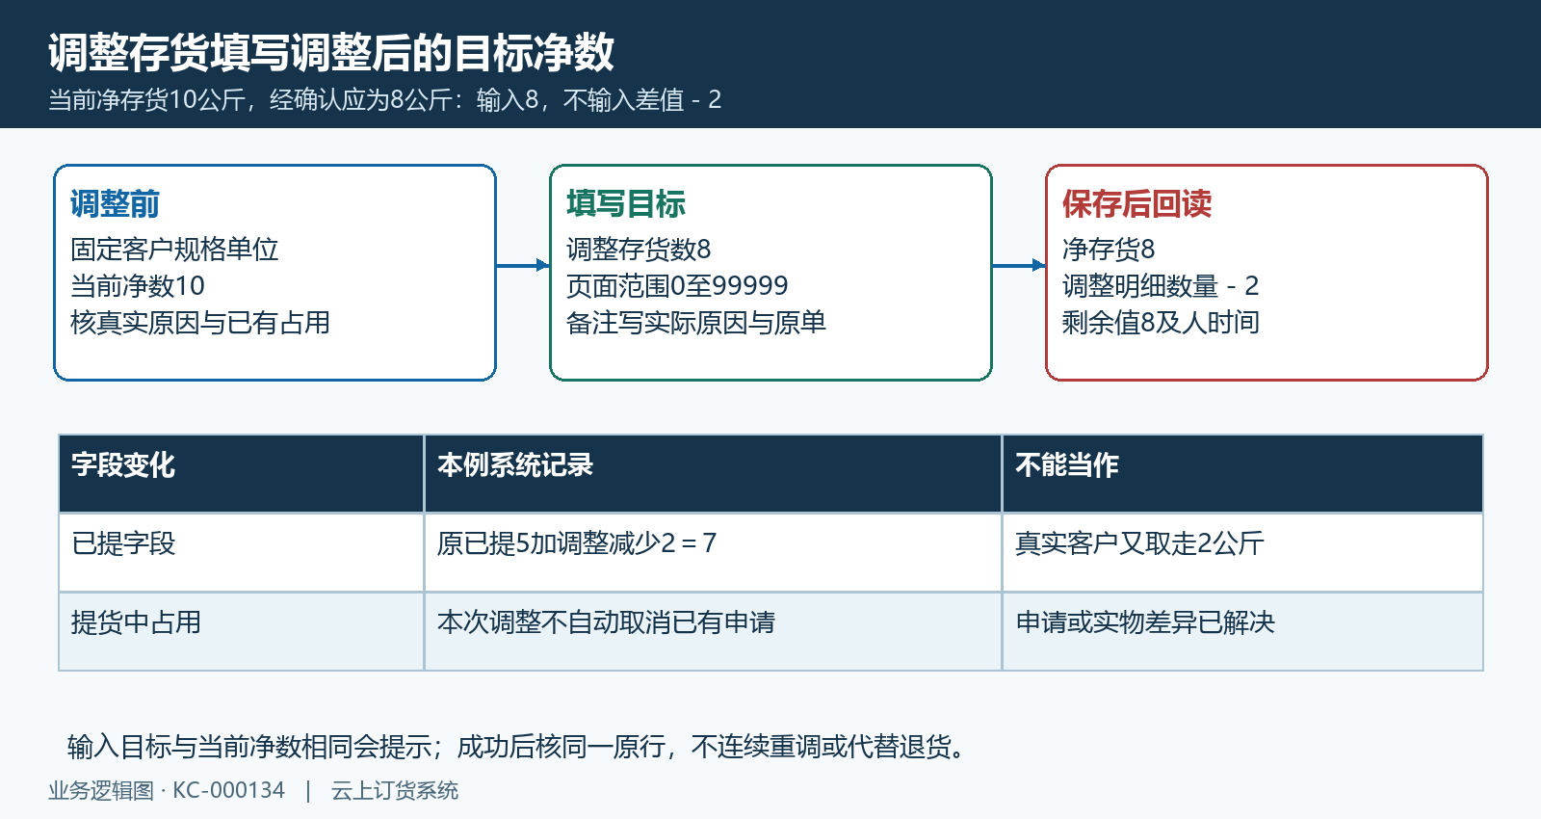The width and height of the screenshot is (1541, 819).
Task: Click the 不能当作 column header
Action: click(1243, 474)
